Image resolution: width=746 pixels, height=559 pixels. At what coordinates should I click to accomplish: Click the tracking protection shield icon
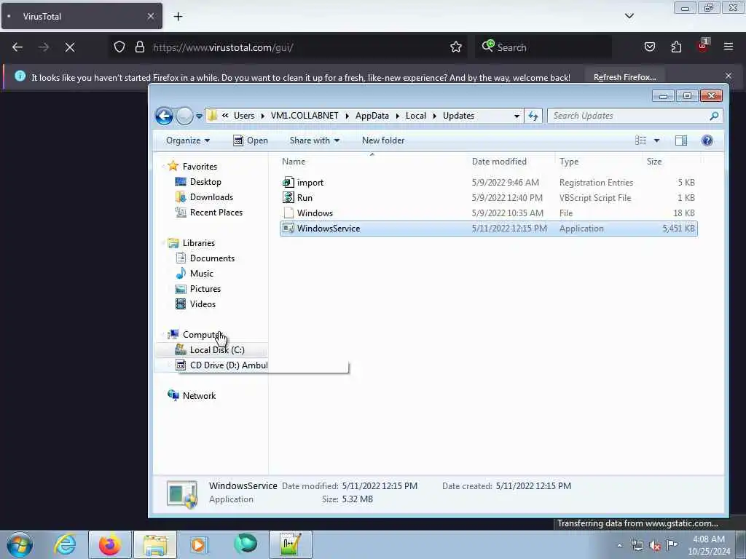pyautogui.click(x=119, y=47)
